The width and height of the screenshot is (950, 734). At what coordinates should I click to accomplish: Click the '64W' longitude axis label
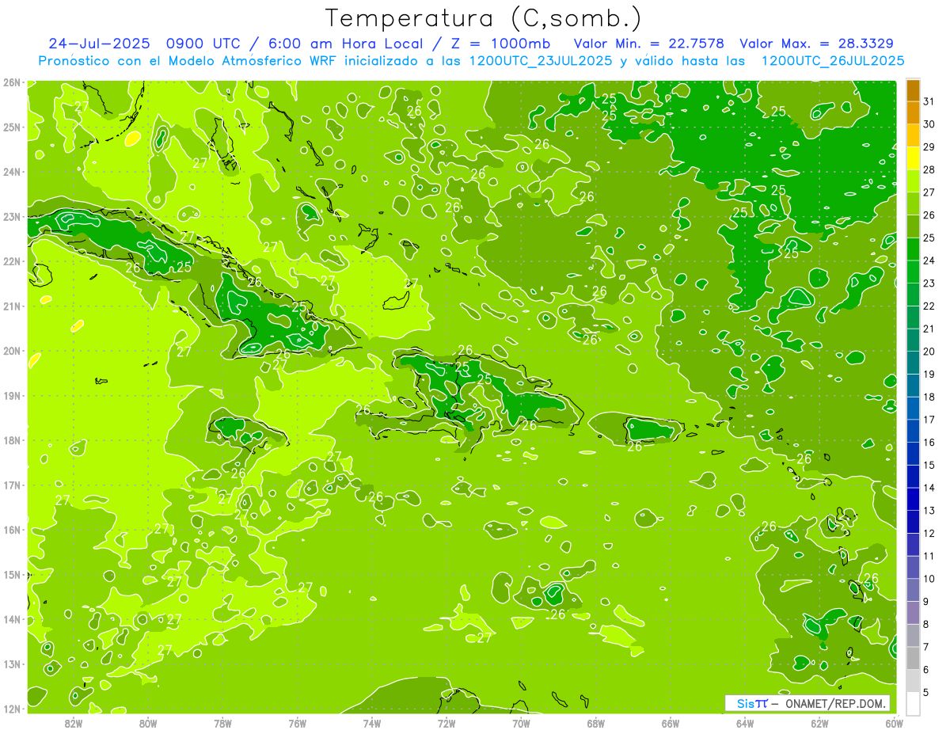click(x=745, y=723)
